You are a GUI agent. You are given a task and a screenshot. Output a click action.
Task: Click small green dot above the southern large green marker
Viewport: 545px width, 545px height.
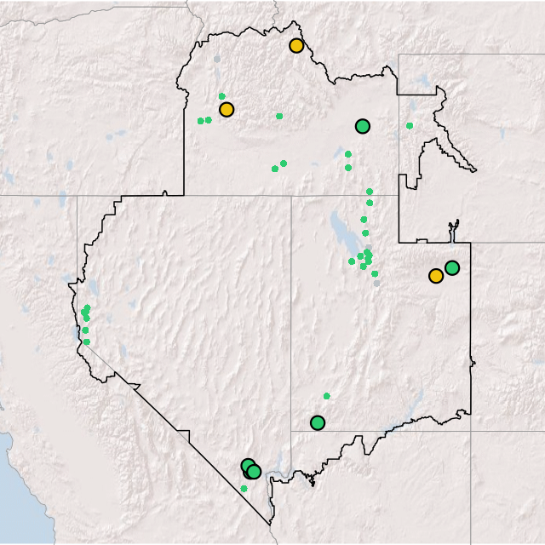(327, 396)
